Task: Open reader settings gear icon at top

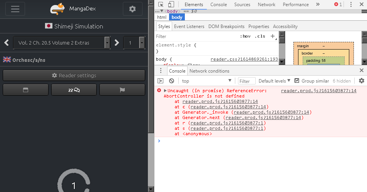Action: pyautogui.click(x=132, y=9)
